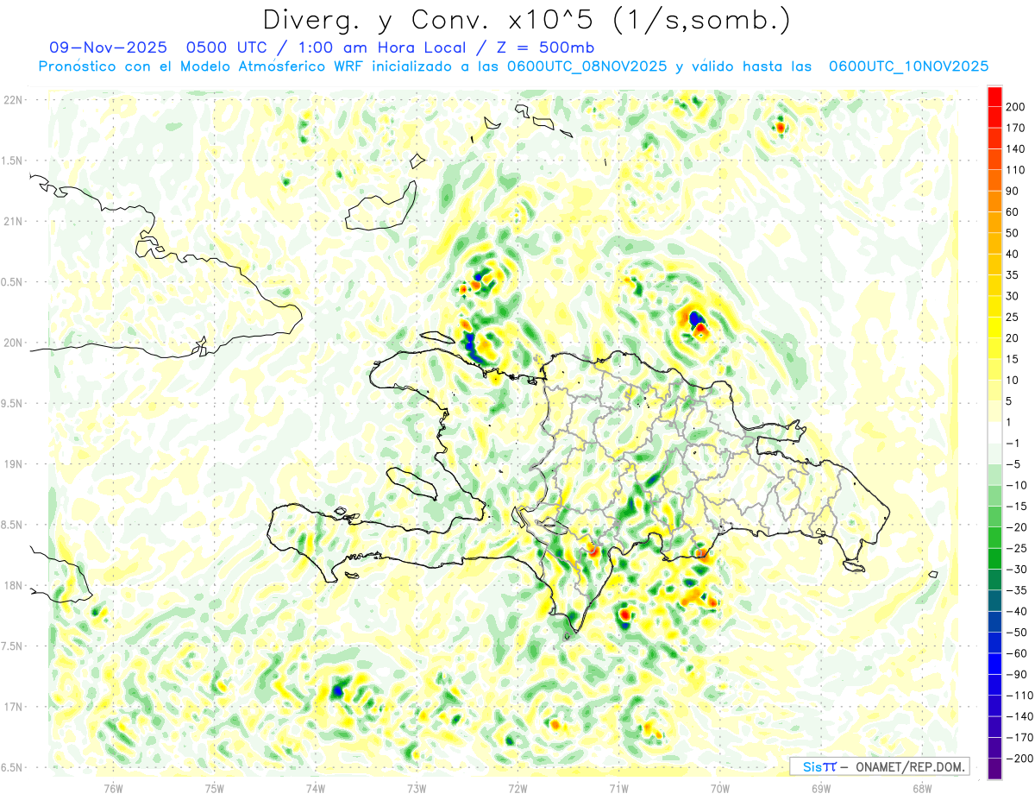Click the colorbar label '10'
This screenshot has height=800, width=1035.
coord(1012,381)
